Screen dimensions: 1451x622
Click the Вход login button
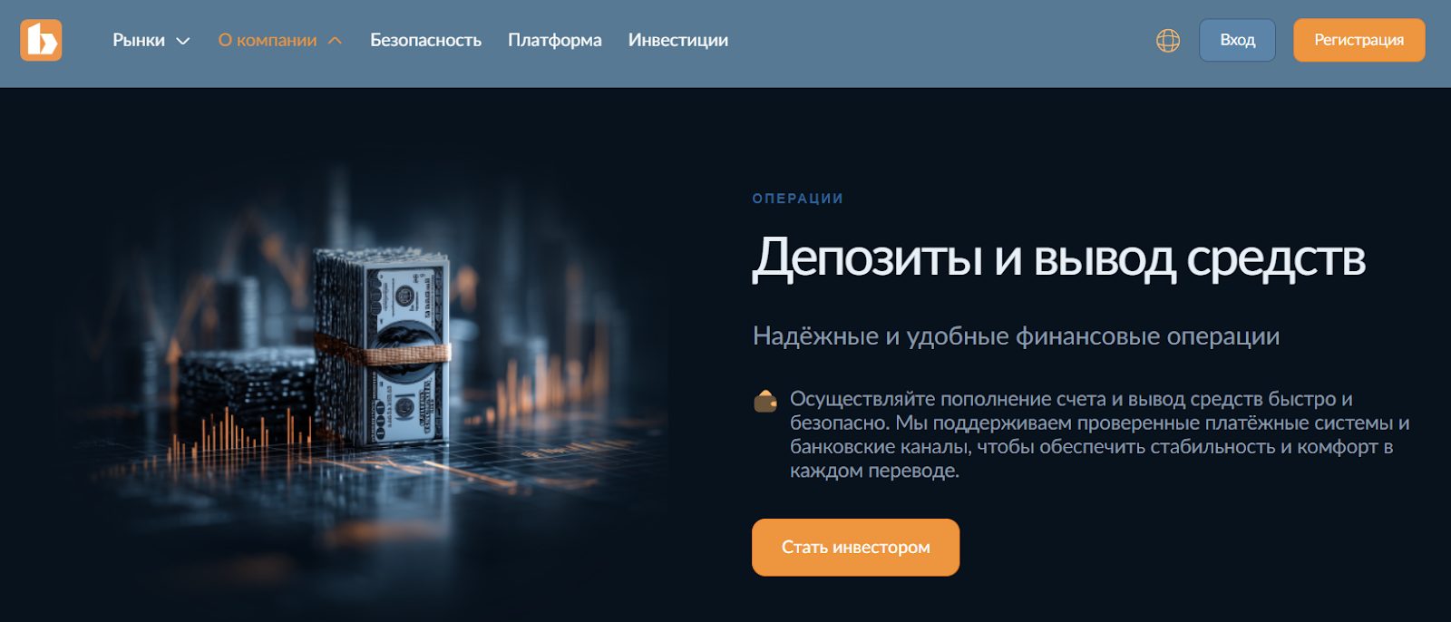click(x=1237, y=40)
